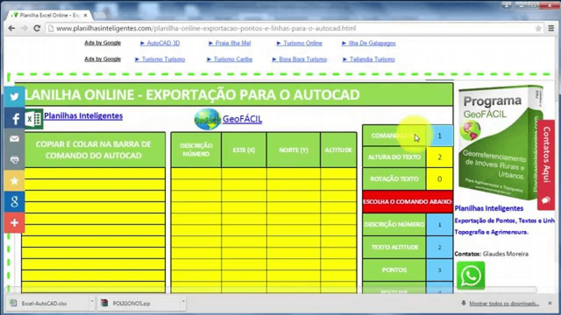
Task: Open the Planilhas Inteligentes link
Action: [x=83, y=116]
